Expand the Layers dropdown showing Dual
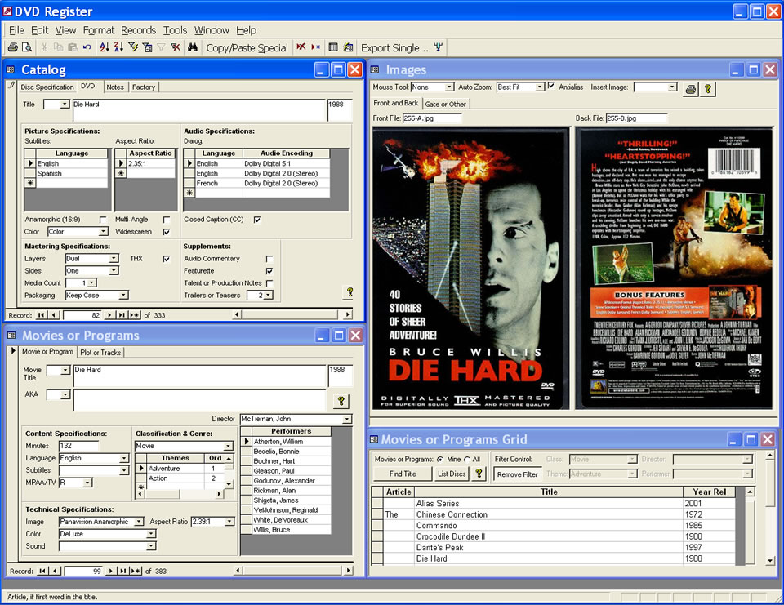 114,259
